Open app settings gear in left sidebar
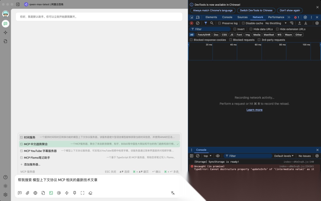The height and width of the screenshot is (201, 321). point(6,195)
